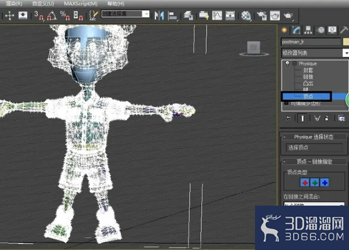Screen dimensions: 349x250
Task: Collapse the 顶点-链接指定 rollout
Action: point(284,162)
